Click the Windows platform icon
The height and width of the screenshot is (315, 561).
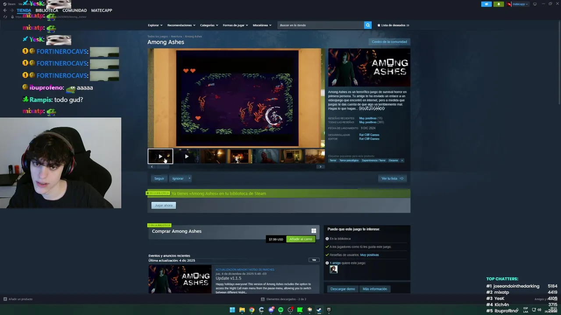tap(314, 231)
